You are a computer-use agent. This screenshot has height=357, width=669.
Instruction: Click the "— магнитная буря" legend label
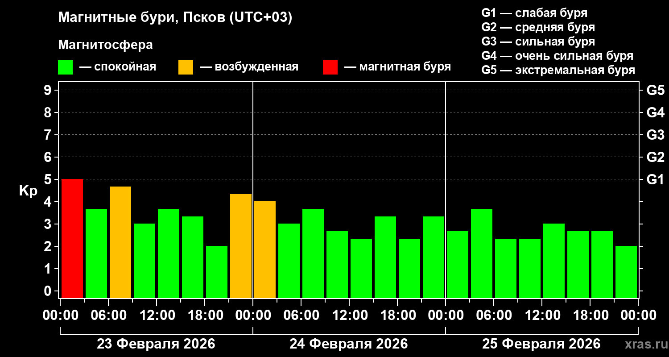(397, 67)
